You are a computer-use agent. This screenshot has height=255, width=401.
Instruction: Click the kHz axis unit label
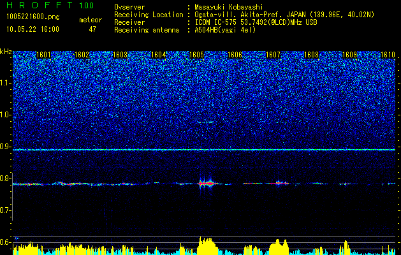click(6, 52)
